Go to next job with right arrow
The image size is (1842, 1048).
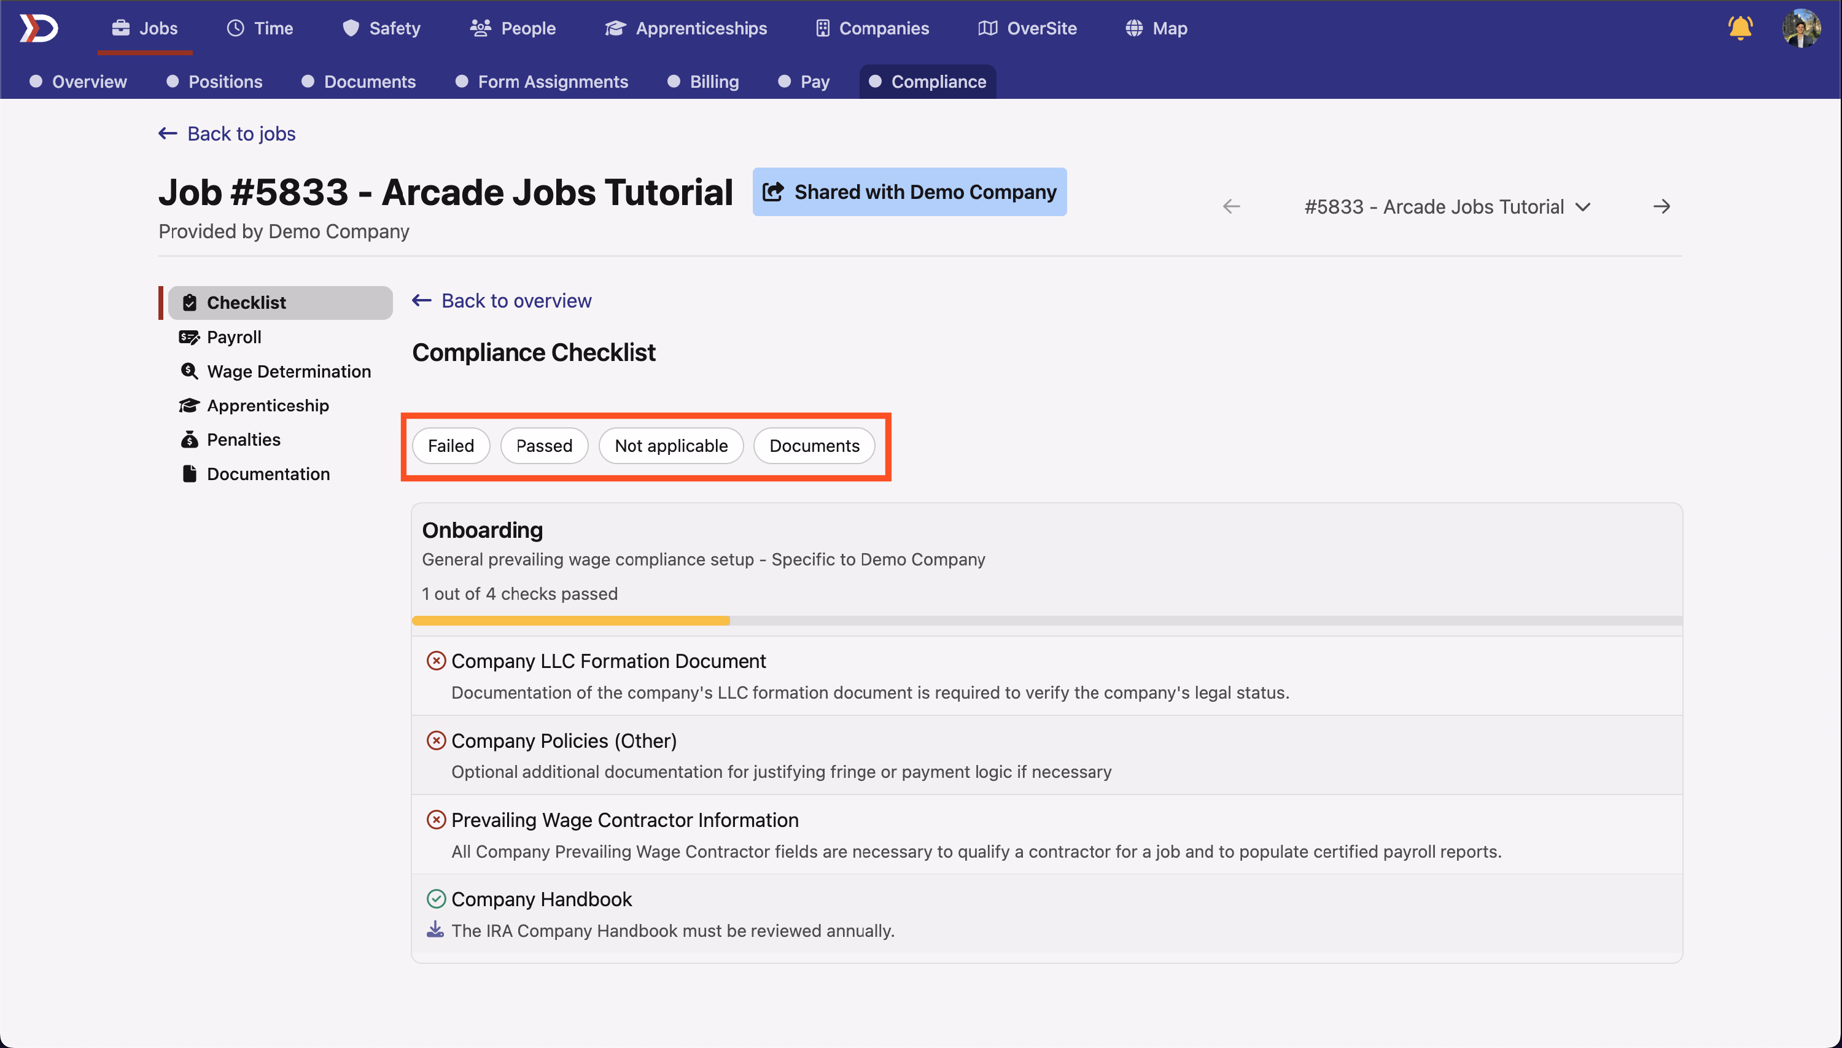pos(1661,206)
